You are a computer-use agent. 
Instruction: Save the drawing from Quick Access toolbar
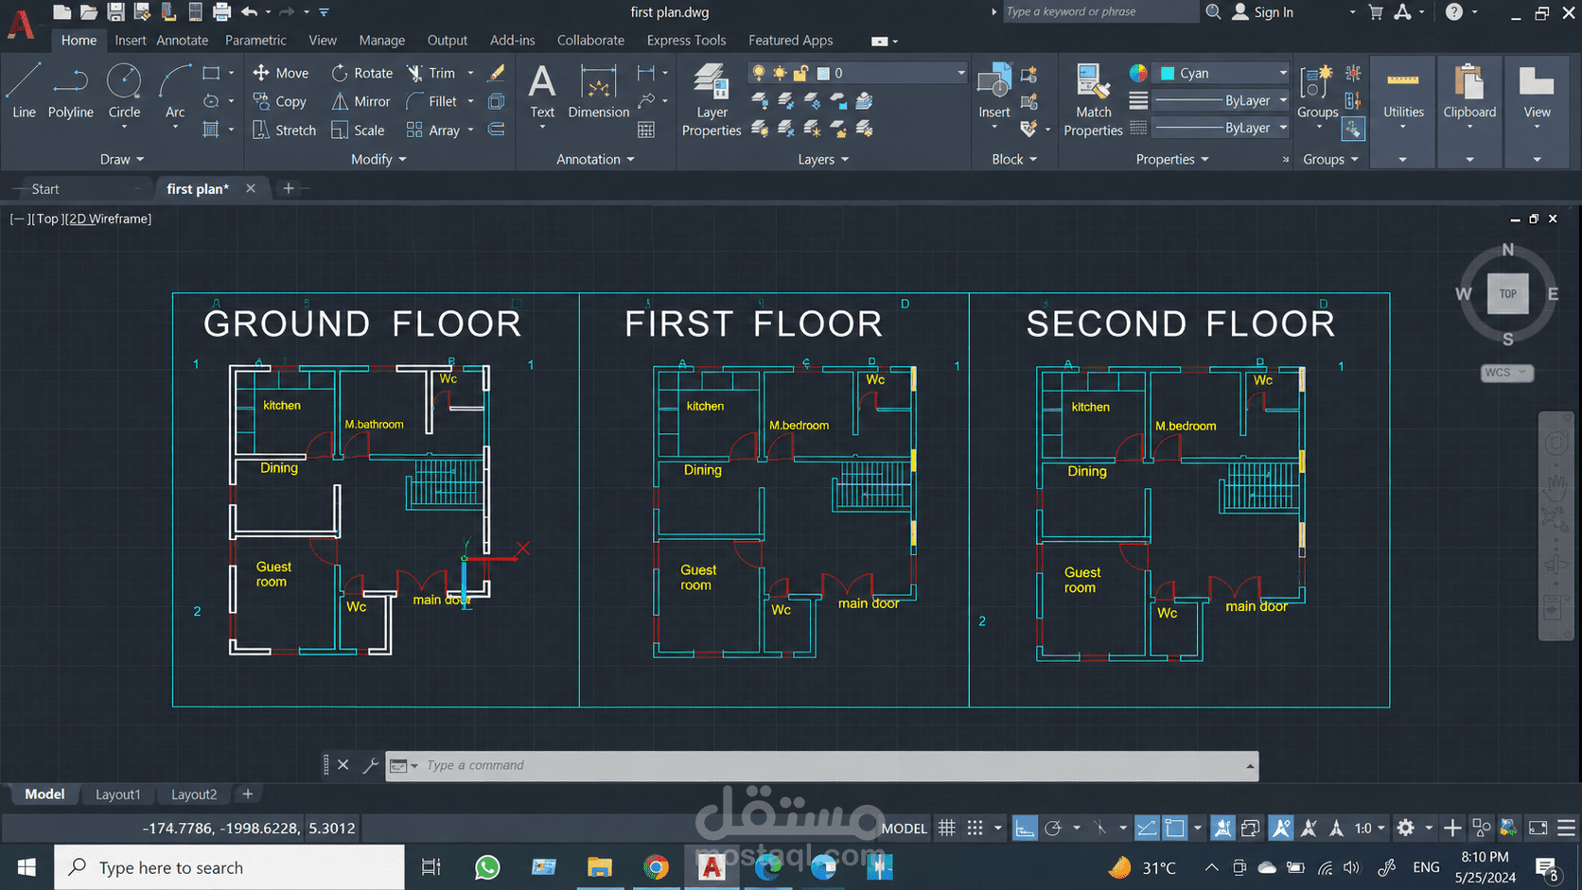(115, 12)
